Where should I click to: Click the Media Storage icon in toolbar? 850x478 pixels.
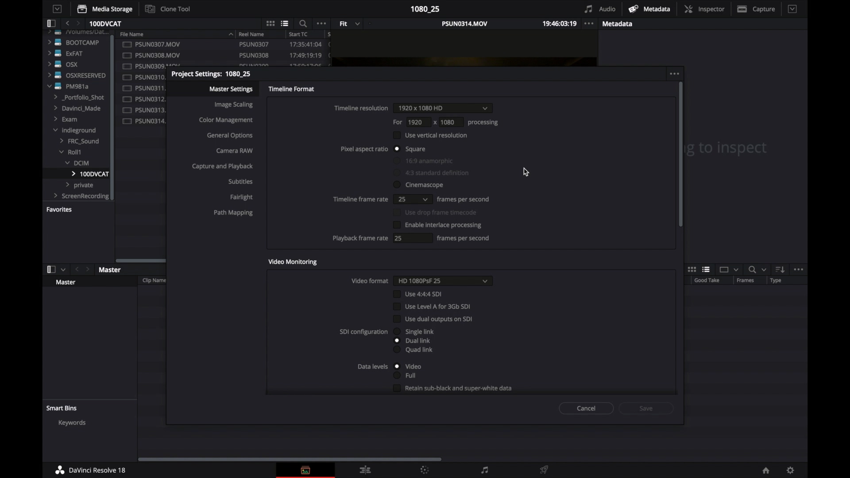pos(82,9)
